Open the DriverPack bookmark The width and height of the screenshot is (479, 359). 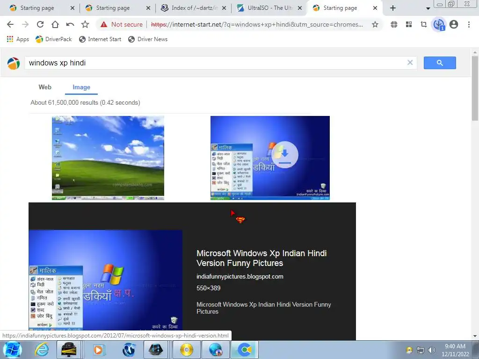(x=53, y=39)
